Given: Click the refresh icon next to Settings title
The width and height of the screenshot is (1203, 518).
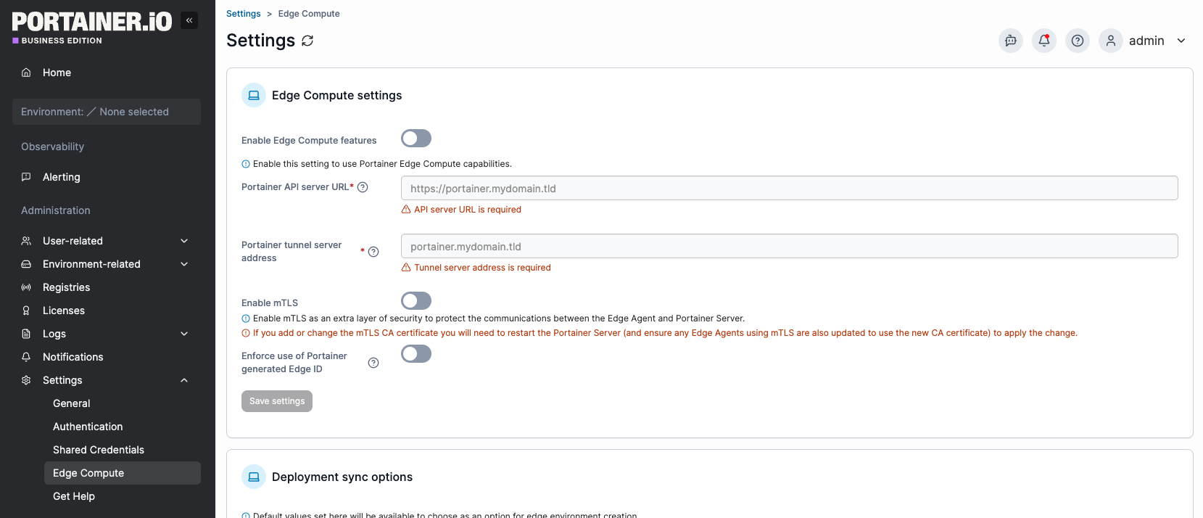Looking at the screenshot, I should coord(307,41).
